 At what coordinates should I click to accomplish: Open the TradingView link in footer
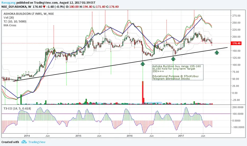(37, 142)
